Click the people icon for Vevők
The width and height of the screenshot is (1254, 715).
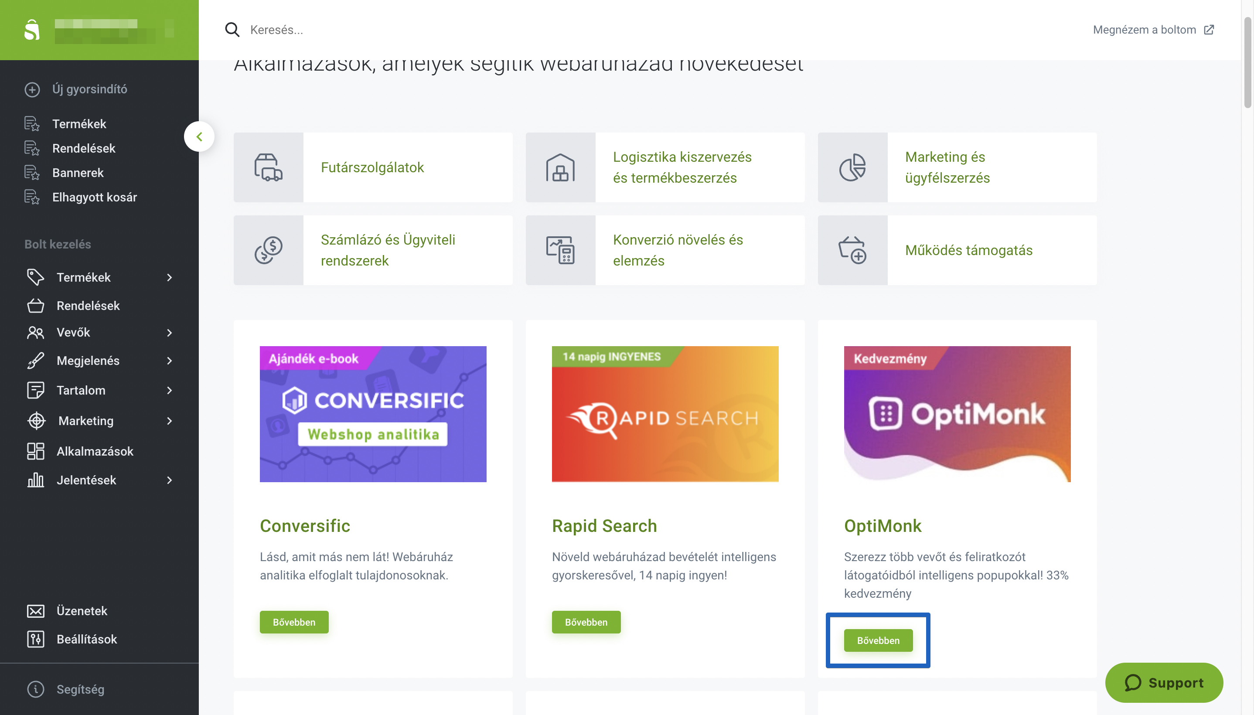point(35,333)
